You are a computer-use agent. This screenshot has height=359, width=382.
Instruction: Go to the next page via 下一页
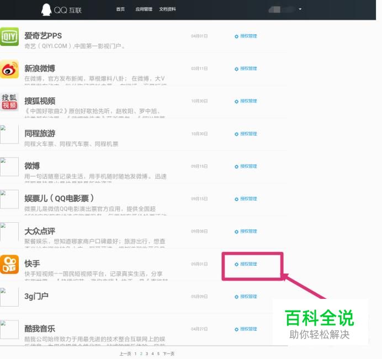tap(168, 353)
